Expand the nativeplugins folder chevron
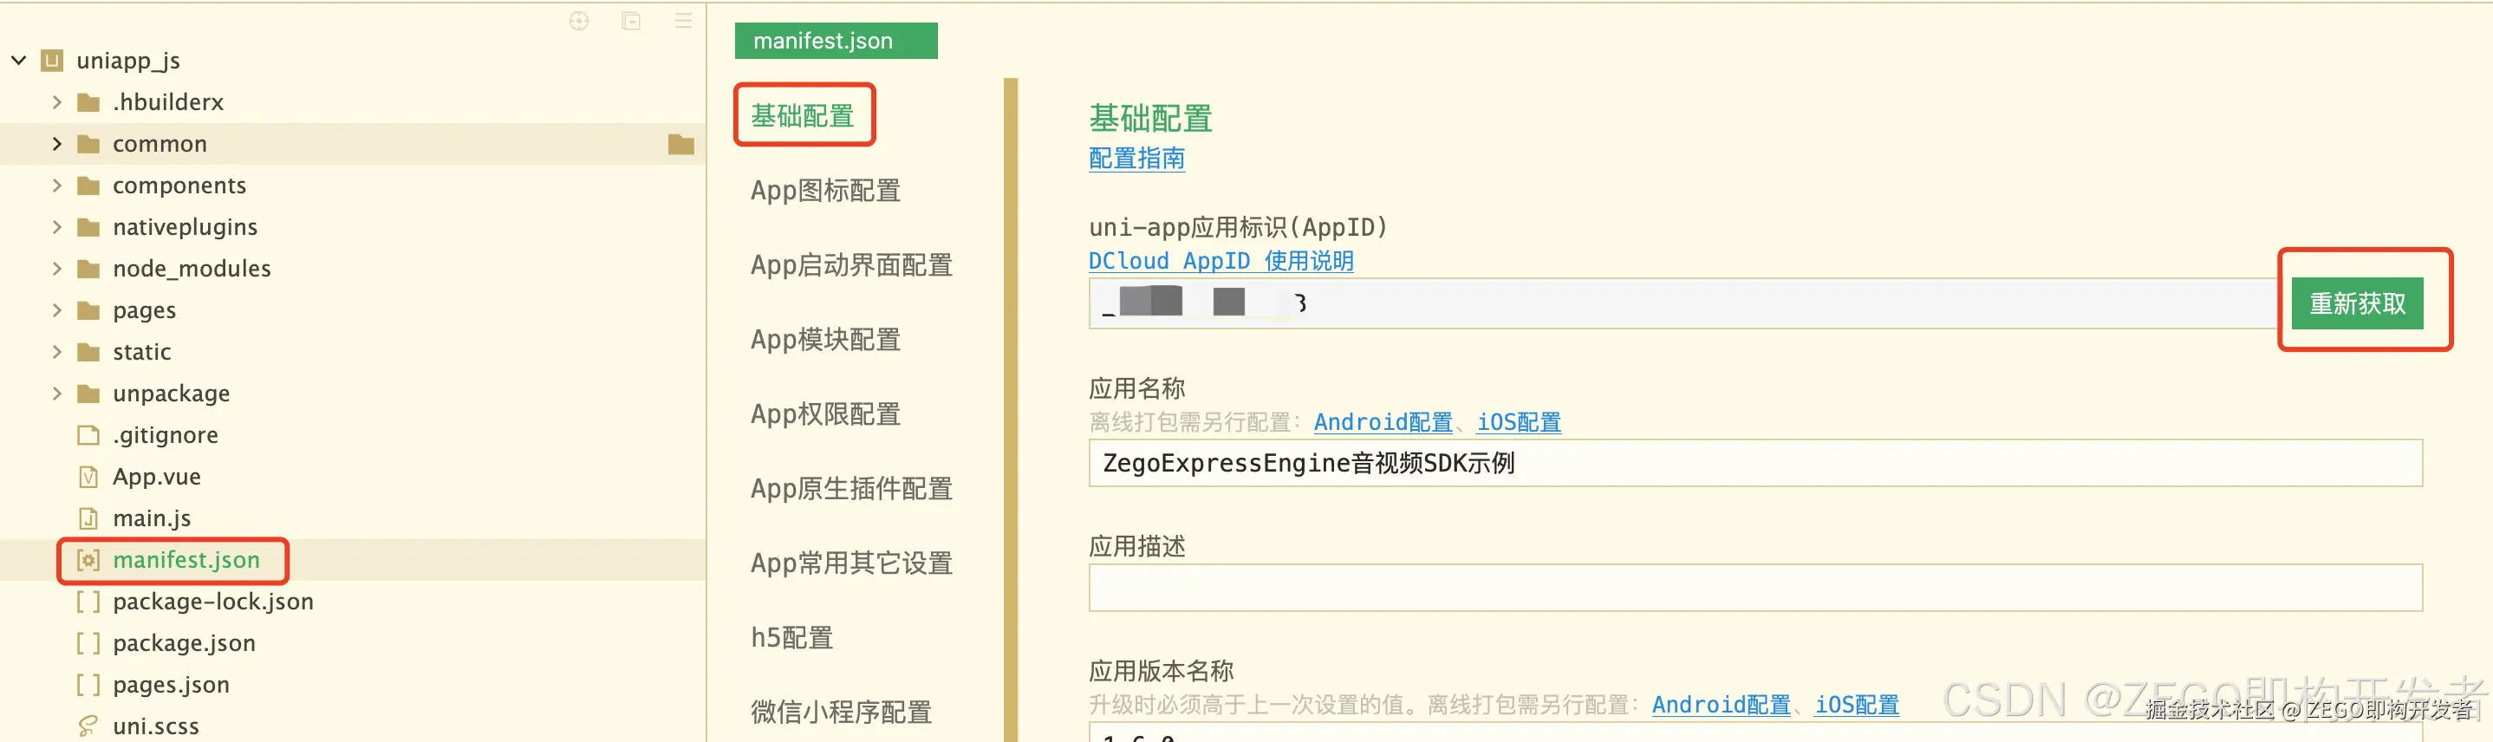2493x742 pixels. pyautogui.click(x=56, y=227)
